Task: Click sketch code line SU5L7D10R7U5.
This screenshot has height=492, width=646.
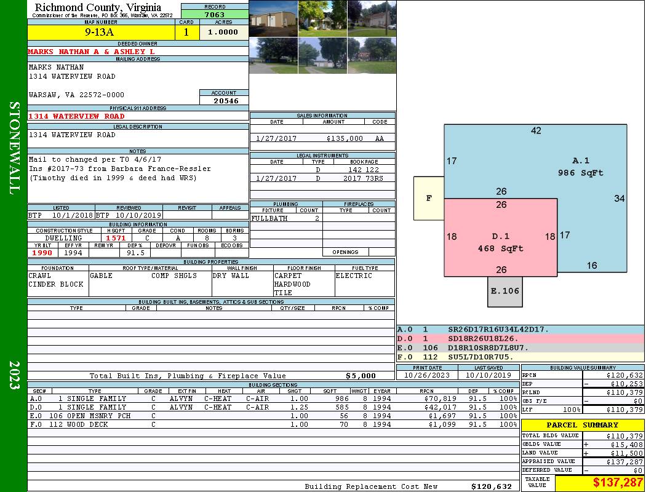Action: pos(481,357)
